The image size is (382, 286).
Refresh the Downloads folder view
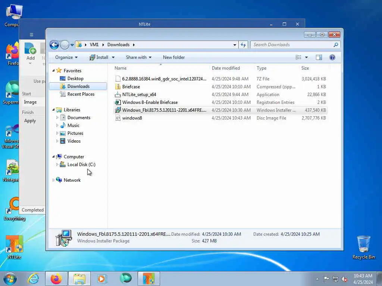[243, 45]
